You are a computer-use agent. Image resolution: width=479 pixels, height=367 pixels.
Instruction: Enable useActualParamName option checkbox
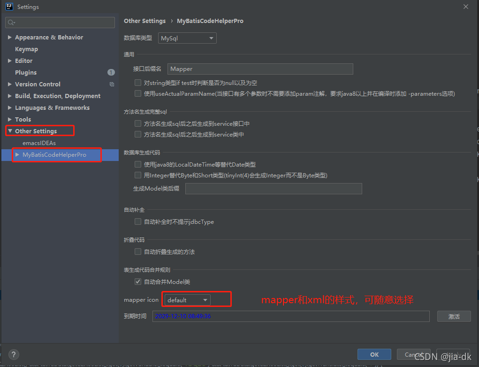(138, 93)
